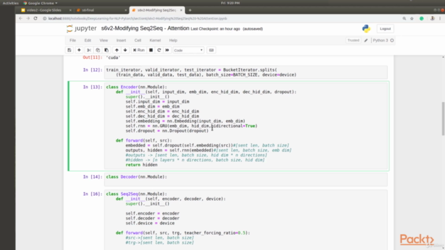Click into the Decoder class cell In [14]
Image resolution: width=445 pixels, height=250 pixels.
point(245,179)
